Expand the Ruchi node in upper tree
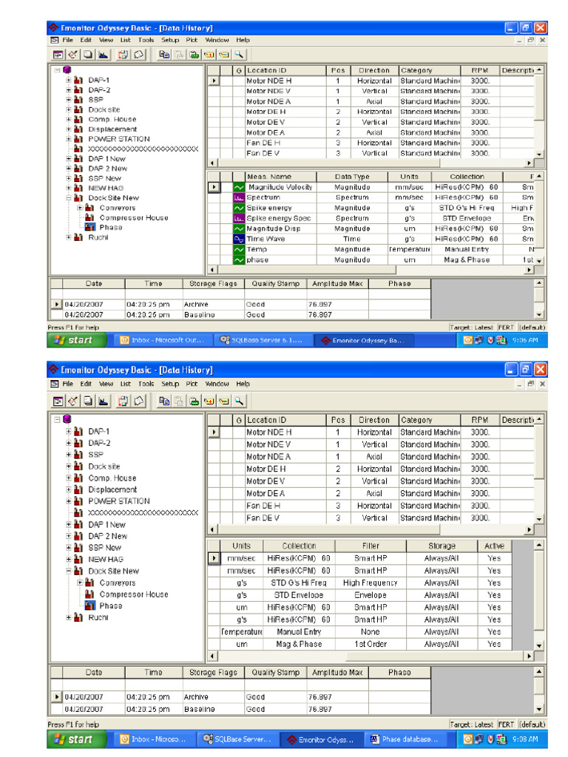The height and width of the screenshot is (757, 568). (69, 237)
